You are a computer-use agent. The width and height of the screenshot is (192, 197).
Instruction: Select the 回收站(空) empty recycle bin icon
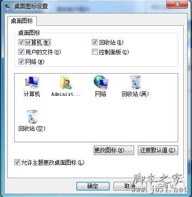click(32, 117)
